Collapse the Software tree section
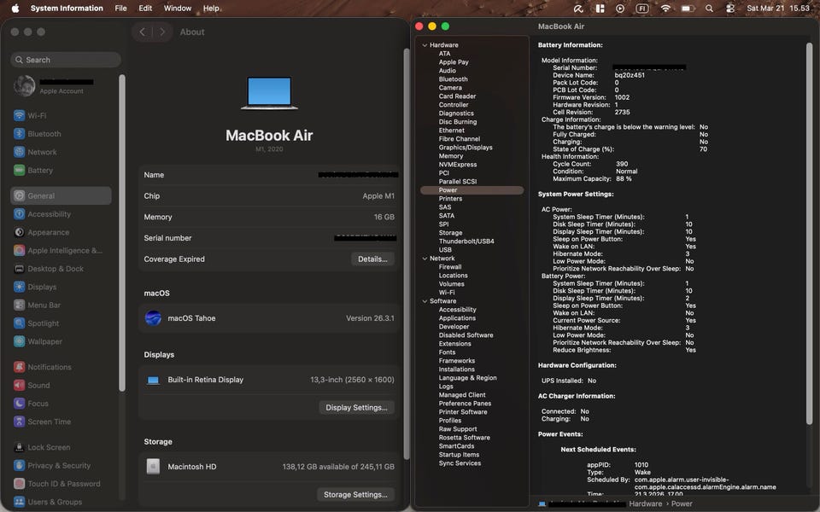The height and width of the screenshot is (512, 820). (x=425, y=301)
